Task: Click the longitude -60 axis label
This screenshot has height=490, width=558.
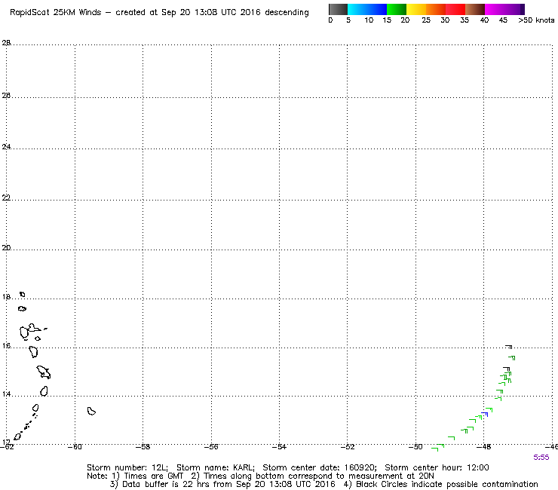Action: click(75, 447)
